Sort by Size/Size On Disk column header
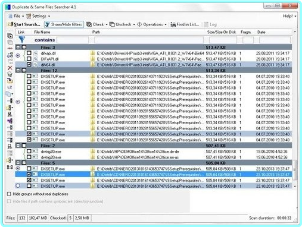This screenshot has height=227, width=302. point(222,32)
